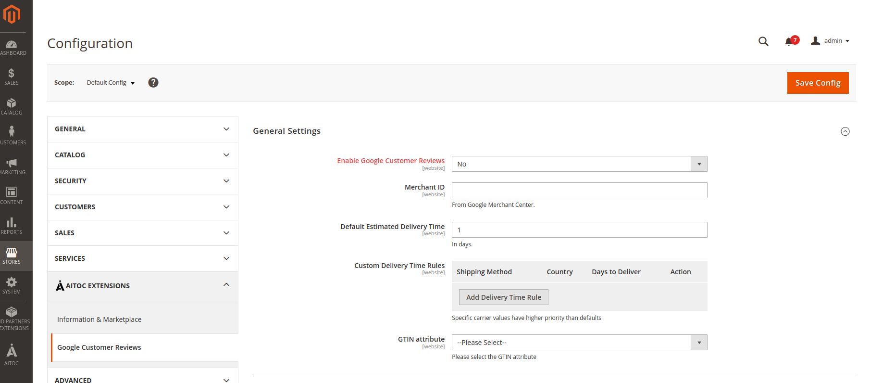
Task: Open Enable Google Customer Reviews dropdown
Action: pos(579,164)
